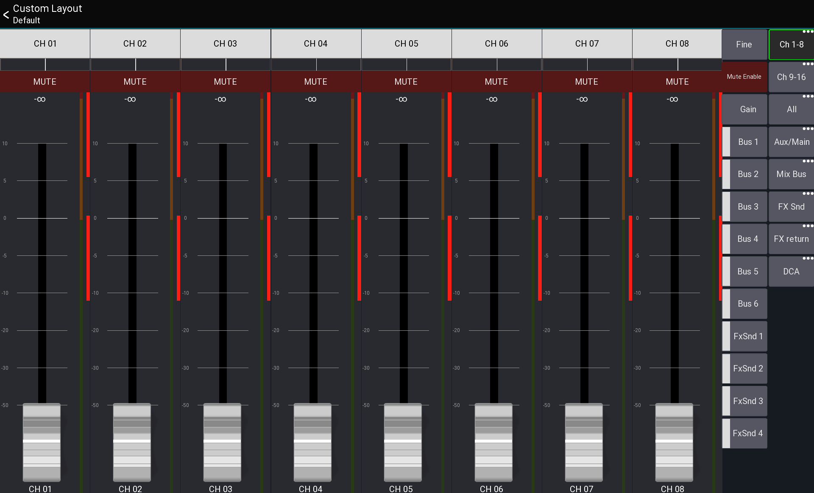Open the Mix Bus view

tap(790, 174)
